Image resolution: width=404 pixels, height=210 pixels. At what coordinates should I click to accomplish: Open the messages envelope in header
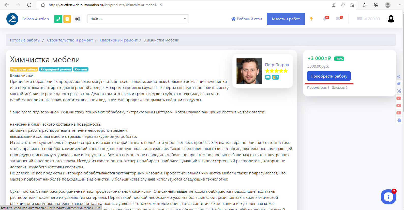338,19
